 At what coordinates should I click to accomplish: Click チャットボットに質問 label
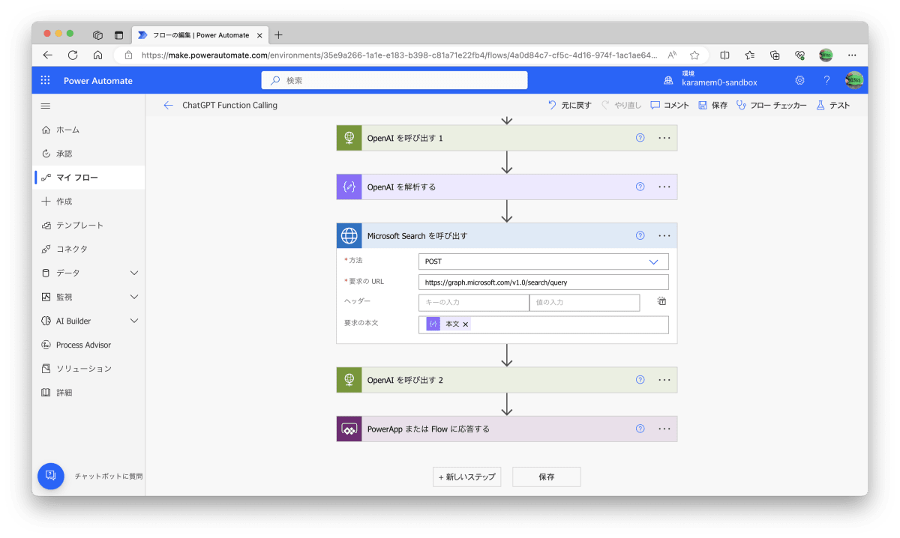[x=108, y=476]
